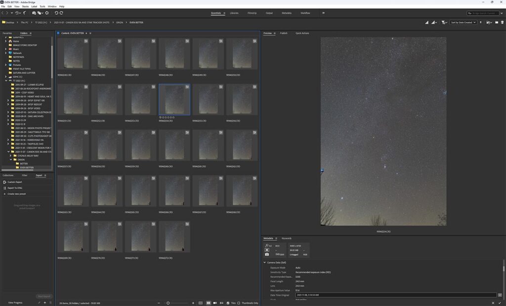Switch to the Keywords tab

click(286, 238)
